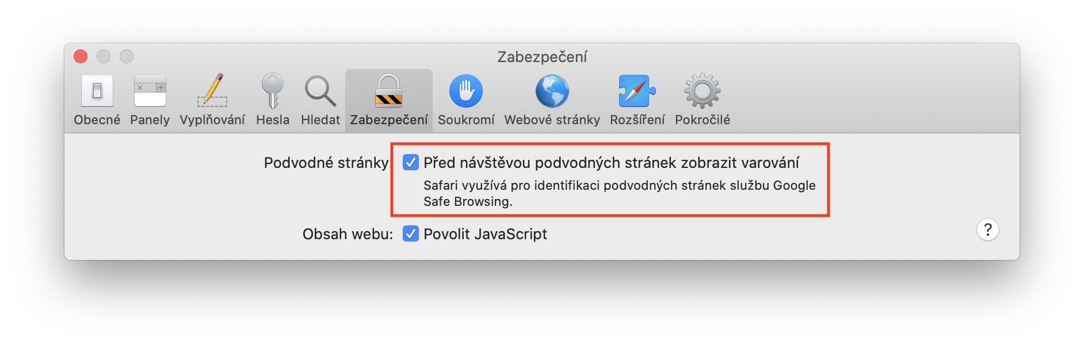
Task: Close the Zabezpečení preferences window
Action: [x=81, y=56]
